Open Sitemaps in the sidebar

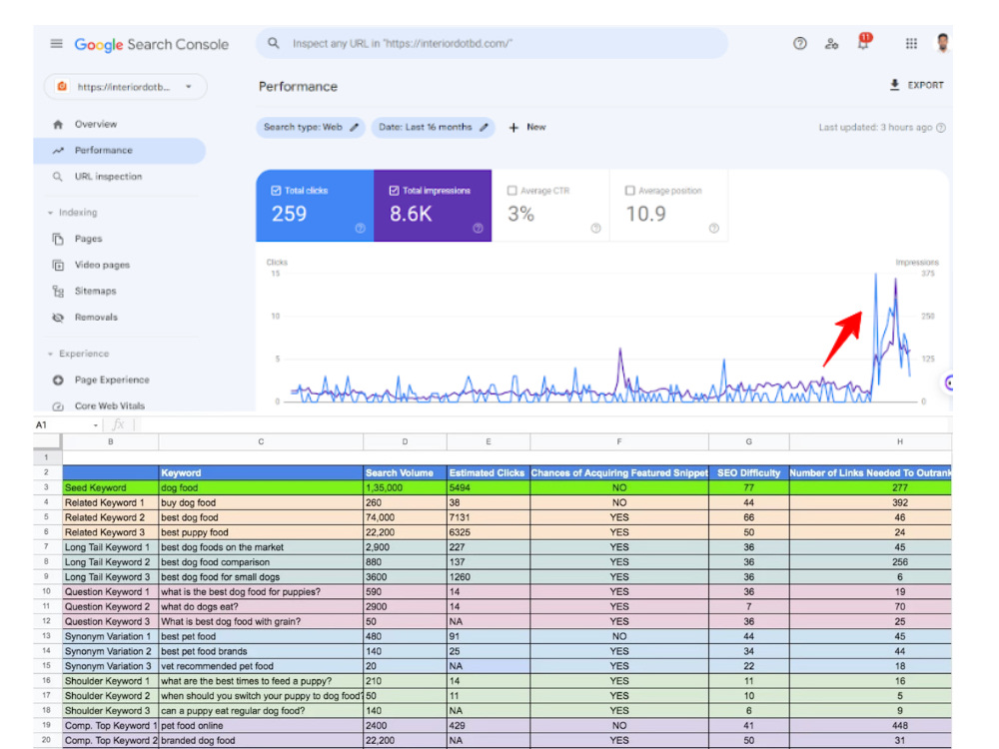(x=95, y=291)
